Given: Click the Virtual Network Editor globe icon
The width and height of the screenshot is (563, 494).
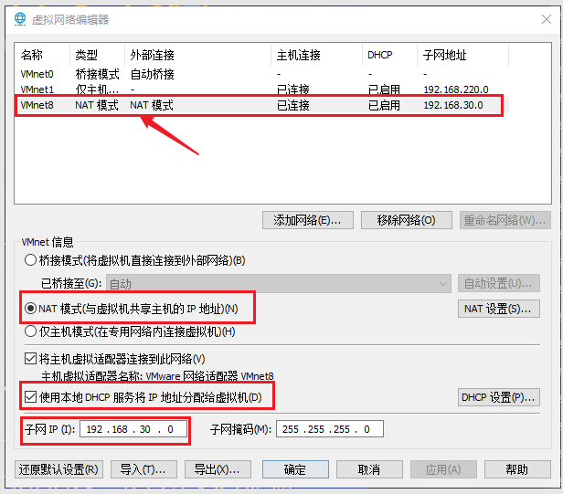Looking at the screenshot, I should click(x=20, y=19).
